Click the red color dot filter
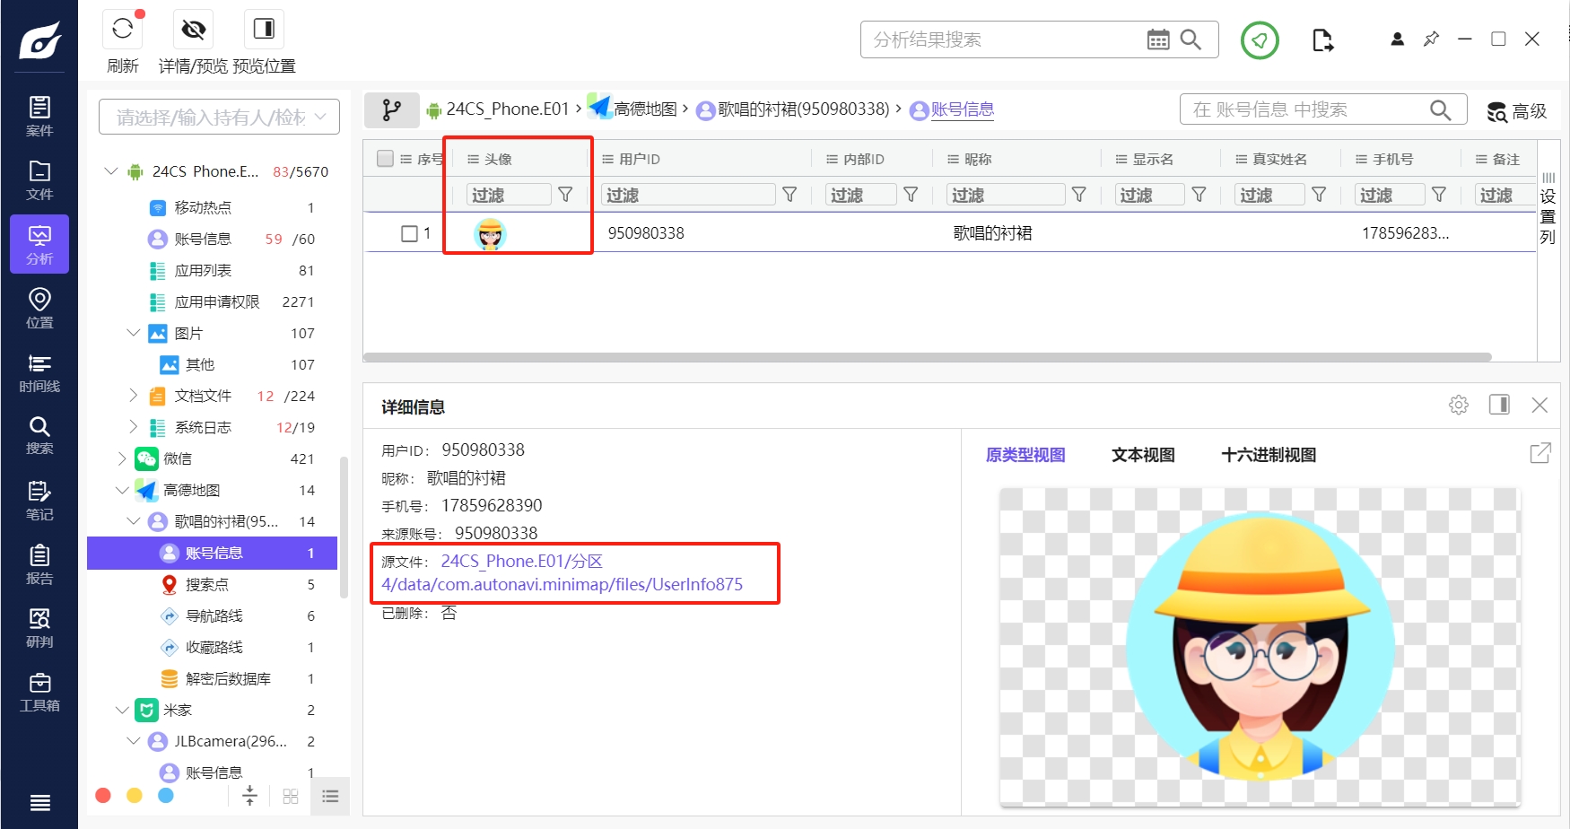Image resolution: width=1570 pixels, height=829 pixels. click(103, 795)
